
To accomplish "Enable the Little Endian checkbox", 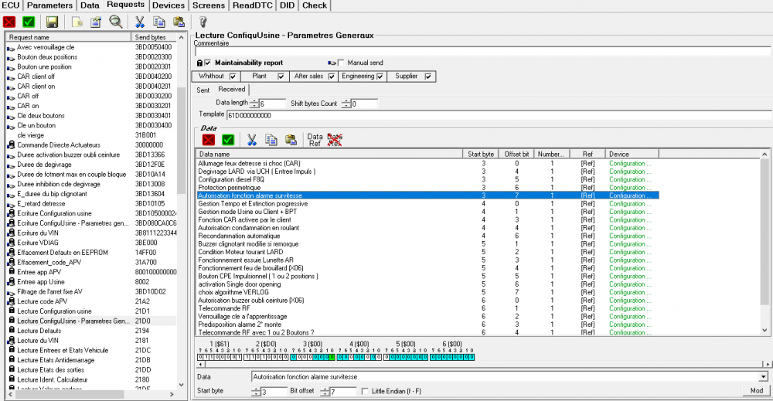I will pyautogui.click(x=365, y=391).
